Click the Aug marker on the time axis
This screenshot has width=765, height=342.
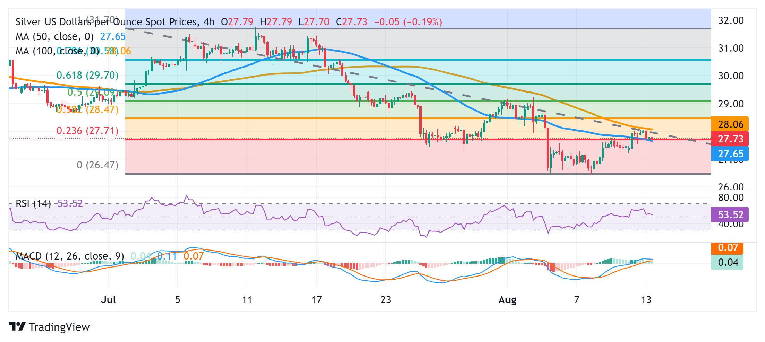tap(507, 300)
